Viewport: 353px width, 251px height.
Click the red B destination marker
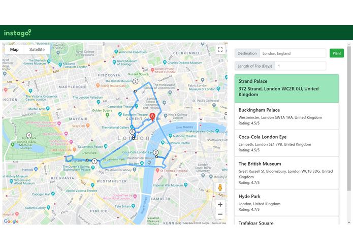(152, 117)
